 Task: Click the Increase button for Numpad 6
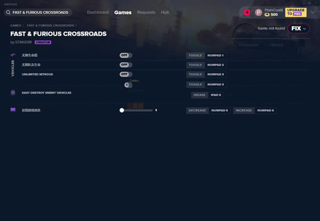(244, 110)
